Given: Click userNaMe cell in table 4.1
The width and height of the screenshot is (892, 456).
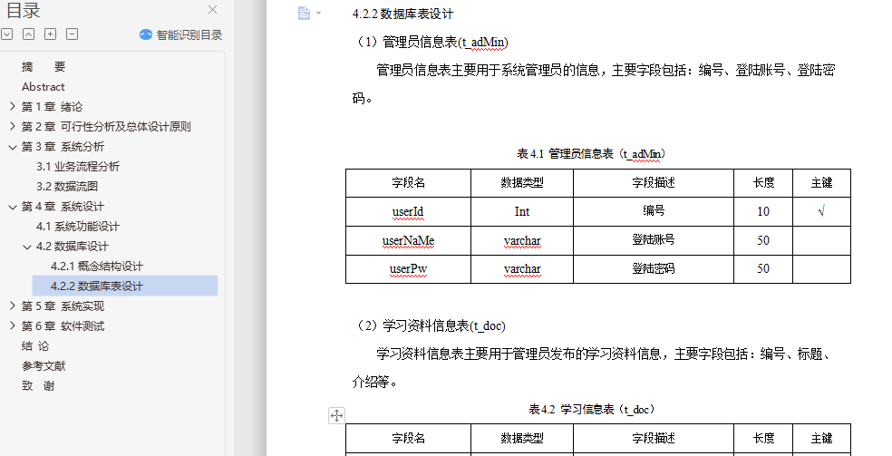Looking at the screenshot, I should coord(408,240).
